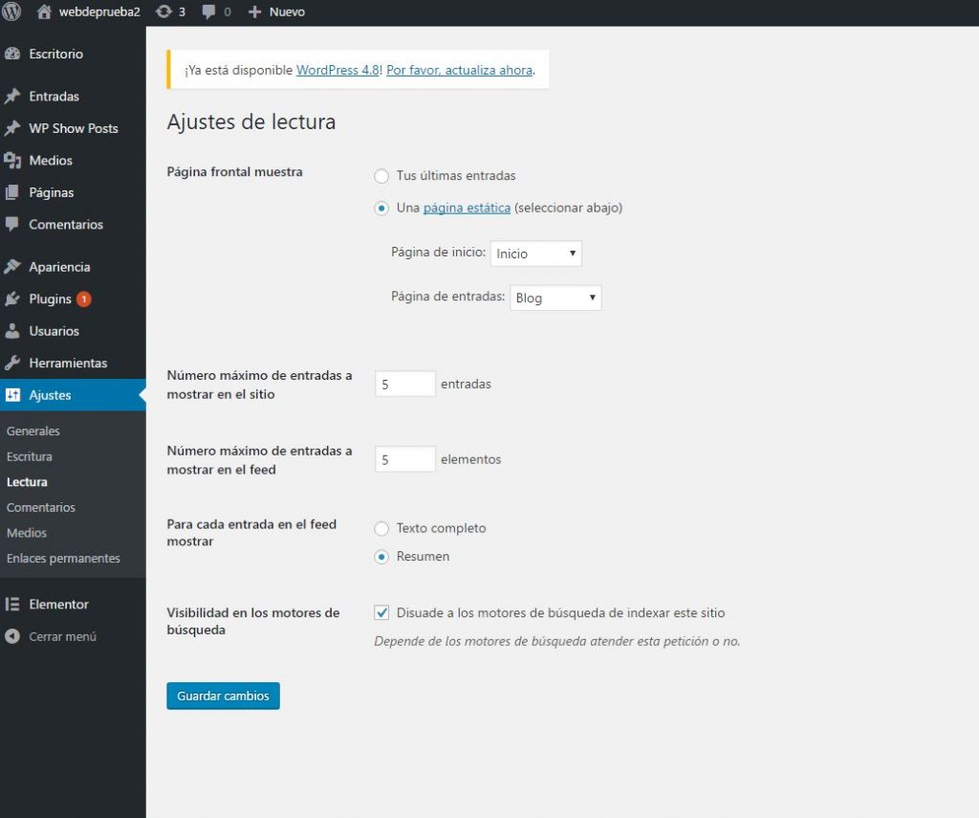
Task: Open the Escritorio menu
Action: click(55, 54)
